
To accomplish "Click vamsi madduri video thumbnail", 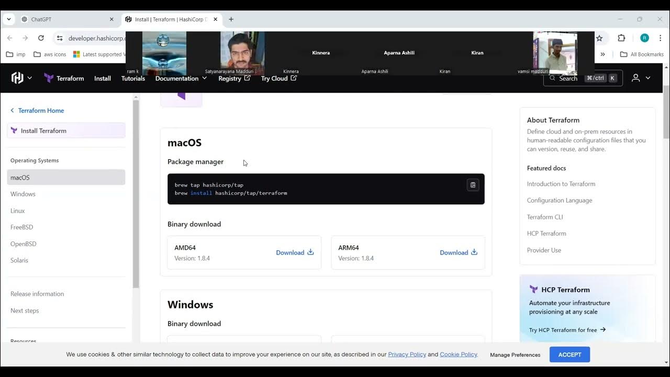I will (555, 53).
